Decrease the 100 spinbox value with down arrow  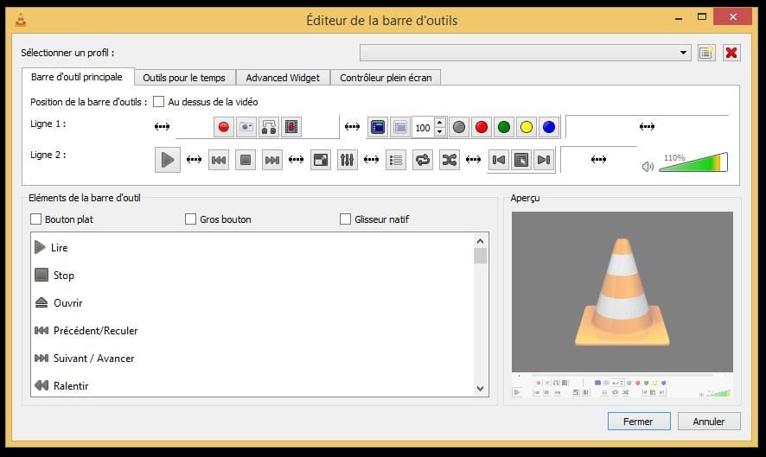[440, 132]
